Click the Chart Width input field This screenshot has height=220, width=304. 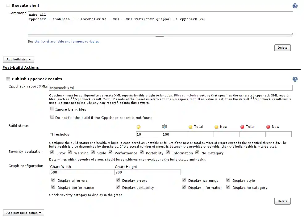tap(82, 172)
